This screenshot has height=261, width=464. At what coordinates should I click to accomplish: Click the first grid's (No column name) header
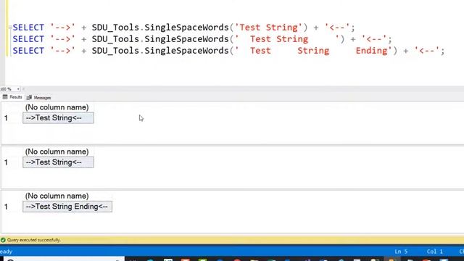(x=57, y=107)
